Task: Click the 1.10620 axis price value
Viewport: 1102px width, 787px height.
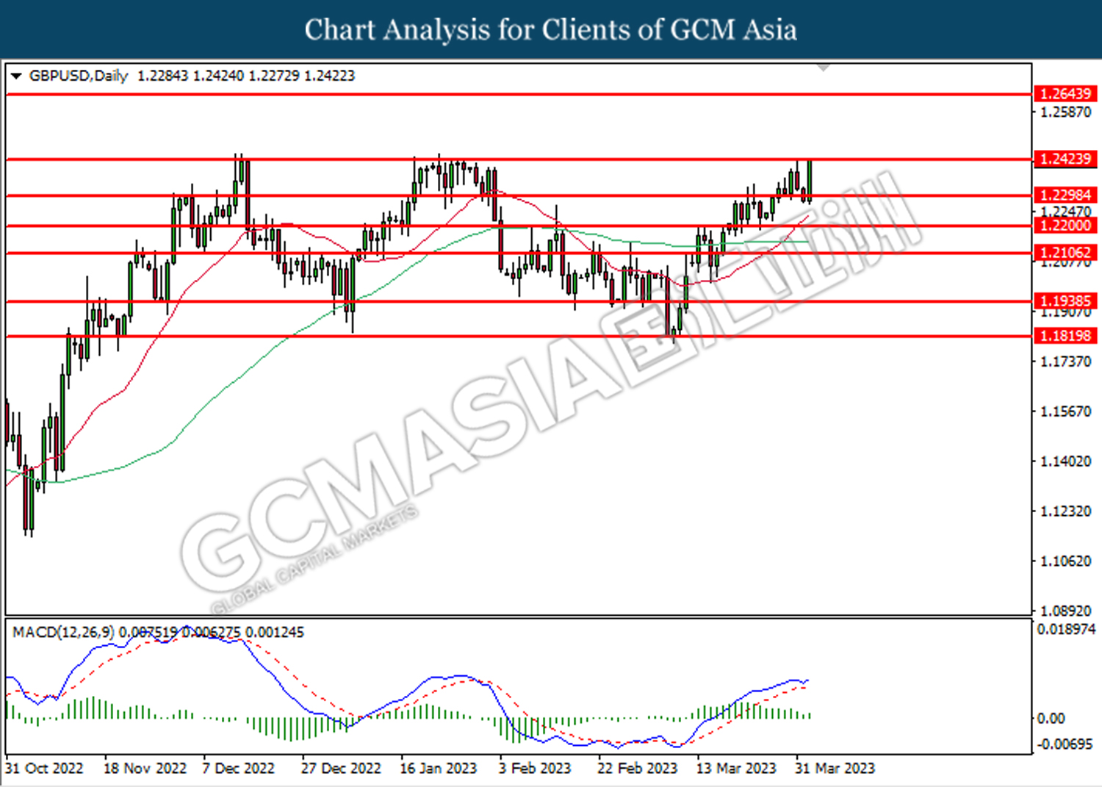Action: tap(1066, 561)
